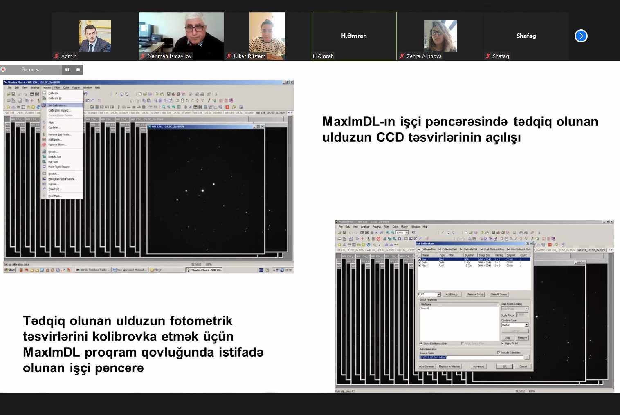Click the muted microphone icon beside Admin

tap(56, 56)
